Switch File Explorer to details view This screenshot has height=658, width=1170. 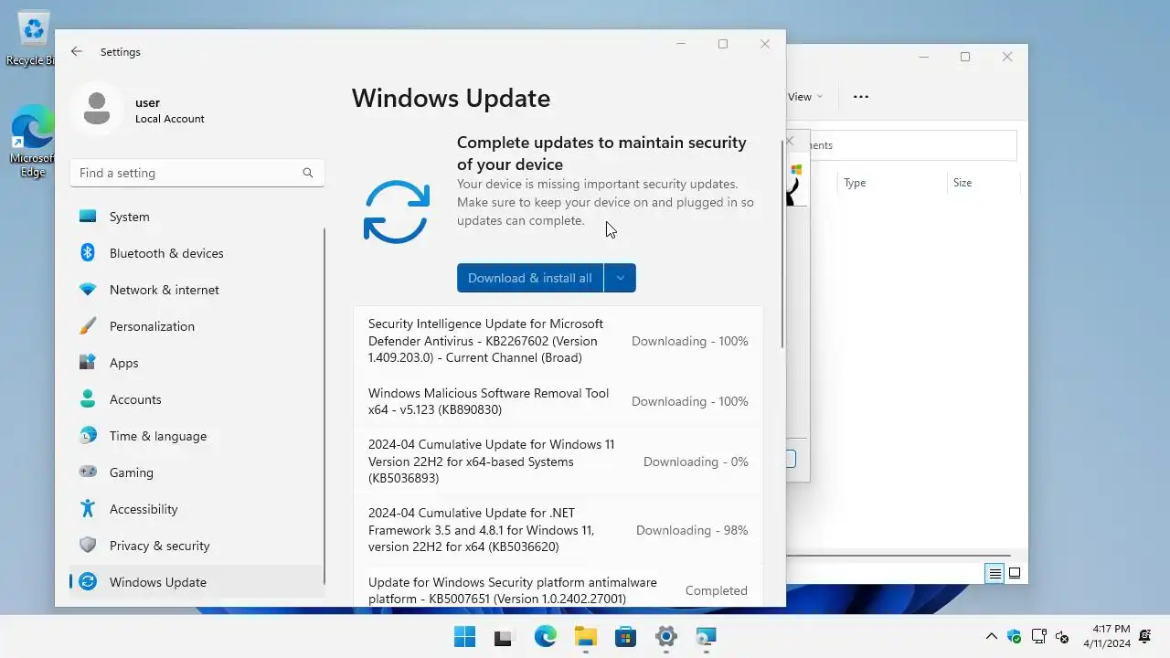(994, 574)
